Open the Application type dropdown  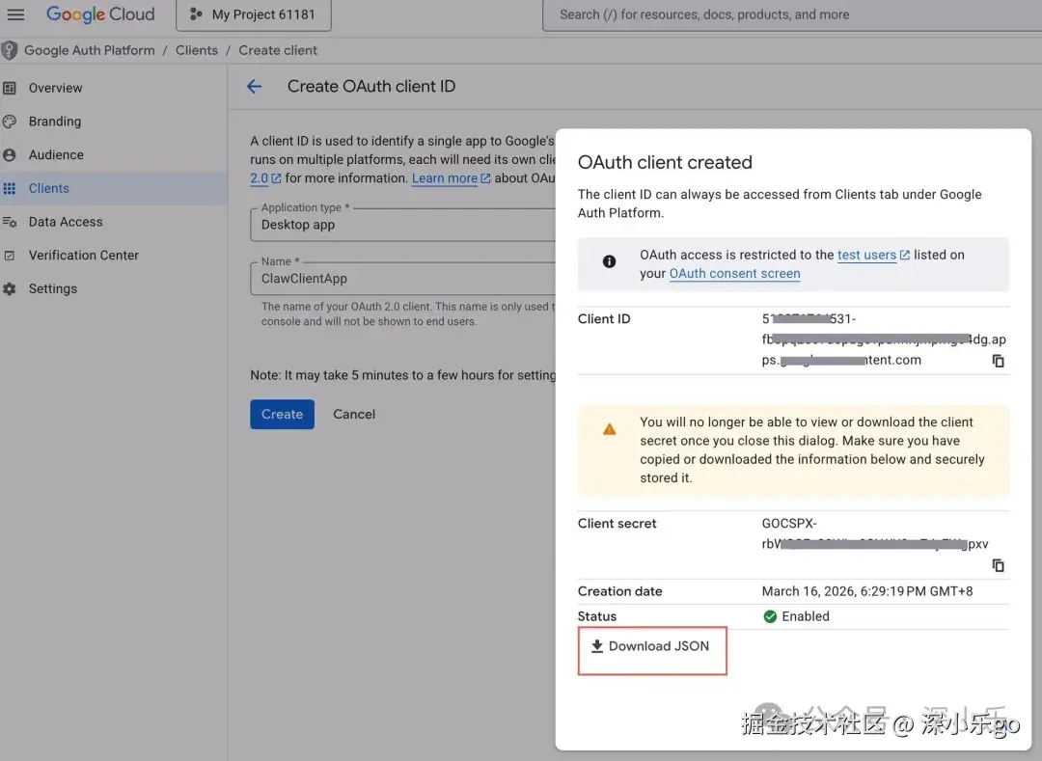tap(402, 225)
